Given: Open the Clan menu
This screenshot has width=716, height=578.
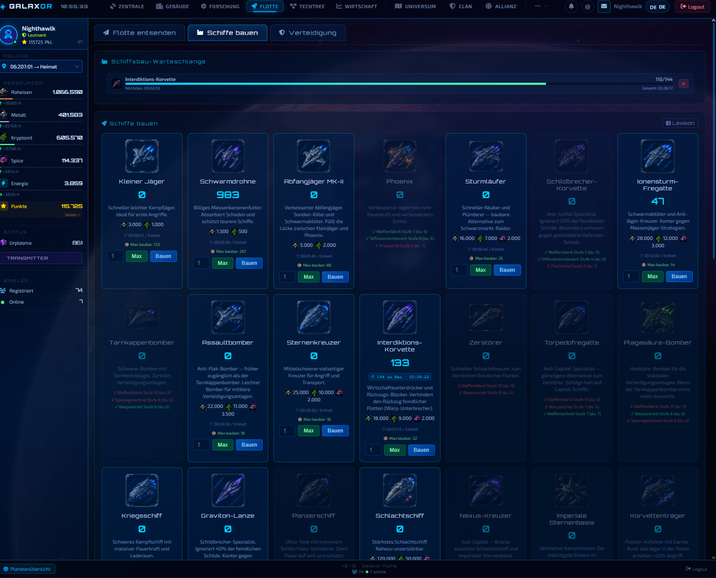Looking at the screenshot, I should pos(461,6).
